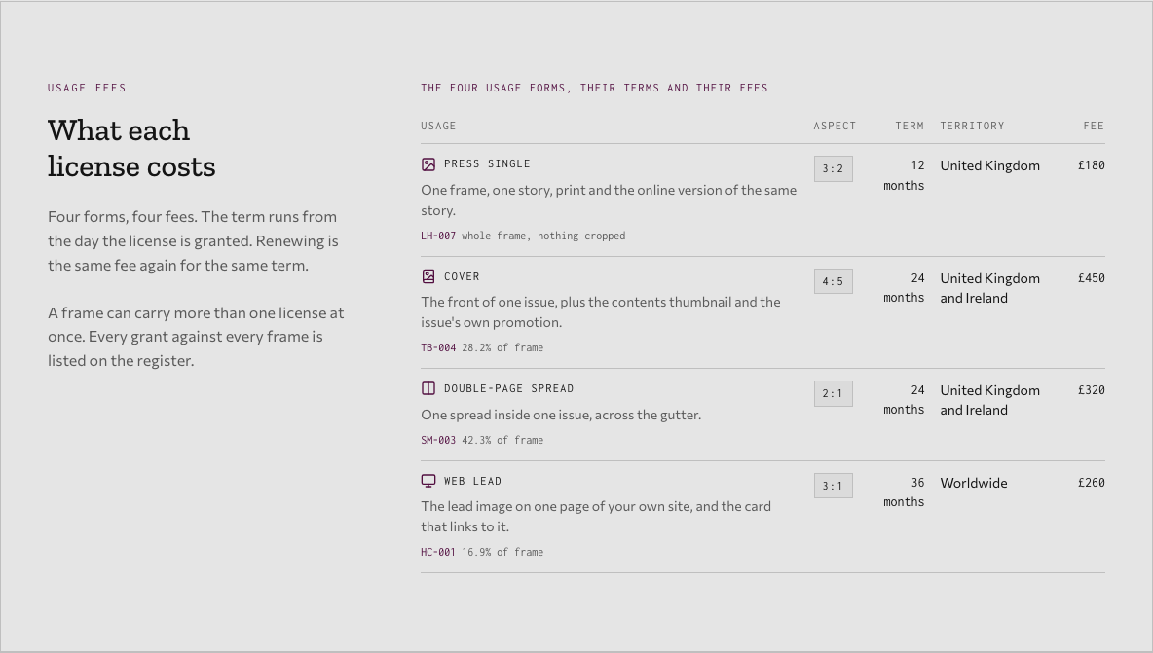Viewport: 1153px width, 653px height.
Task: Click Cover's United Kingdom and Ireland territory
Action: (x=989, y=288)
